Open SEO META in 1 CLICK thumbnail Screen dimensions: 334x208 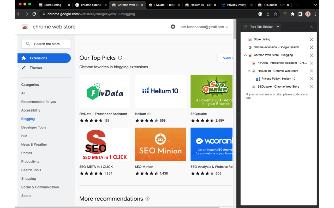tap(105, 144)
